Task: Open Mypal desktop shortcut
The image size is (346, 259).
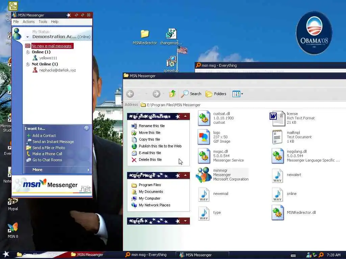Action: click(13, 204)
